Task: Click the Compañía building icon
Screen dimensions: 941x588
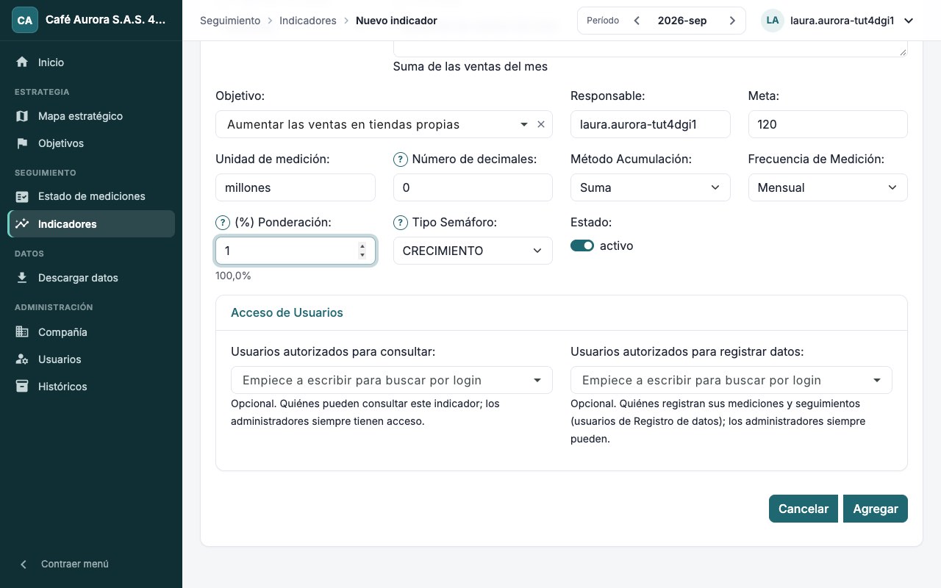Action: 22,332
